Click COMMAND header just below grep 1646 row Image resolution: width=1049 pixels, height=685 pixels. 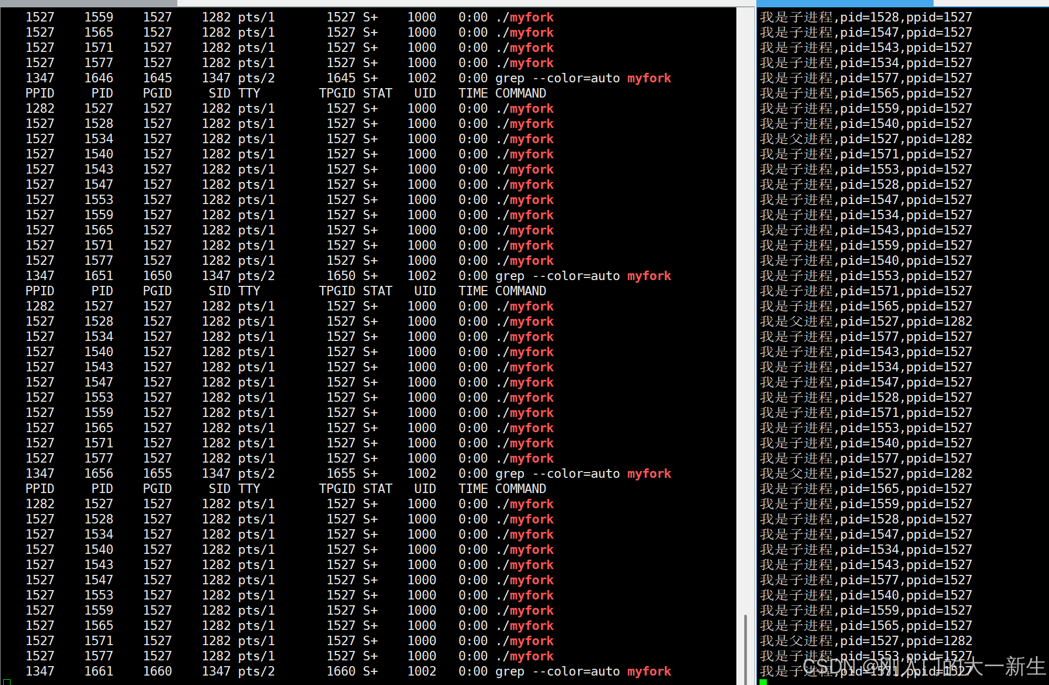coord(520,93)
